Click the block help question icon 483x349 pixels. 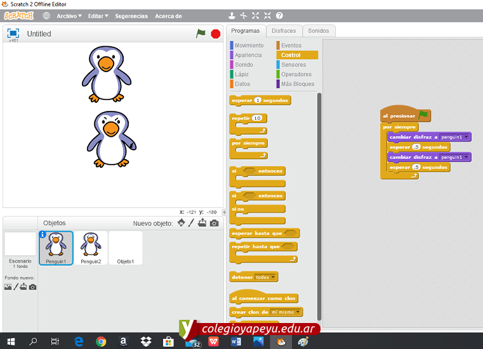[279, 16]
